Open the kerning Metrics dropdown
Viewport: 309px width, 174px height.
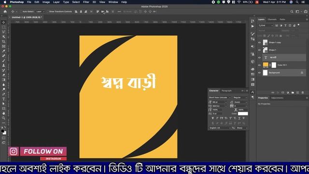226,106
